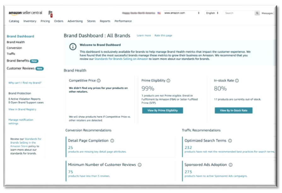The width and height of the screenshot is (282, 193).
Task: Open Minimum Number of Customer Reviews info icon
Action: coord(140,165)
